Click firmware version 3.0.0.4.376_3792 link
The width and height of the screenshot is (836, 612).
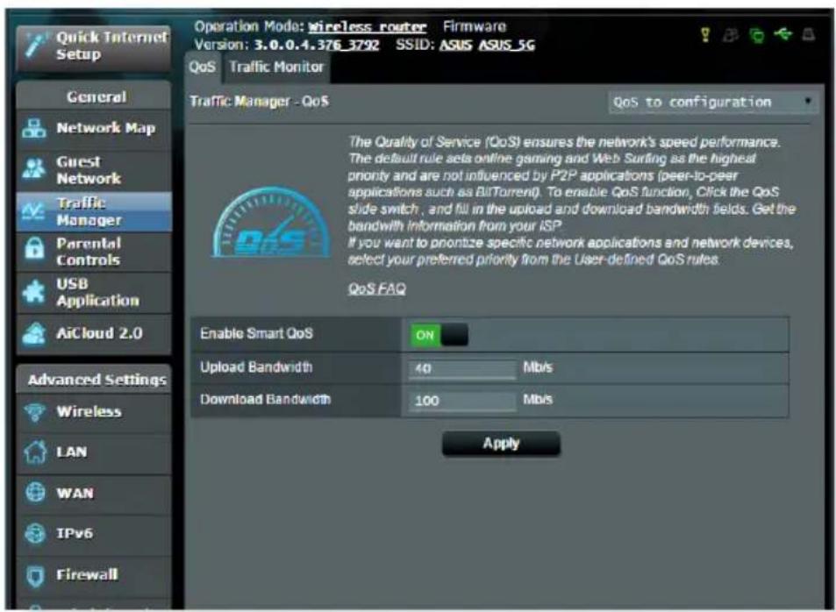[x=316, y=45]
